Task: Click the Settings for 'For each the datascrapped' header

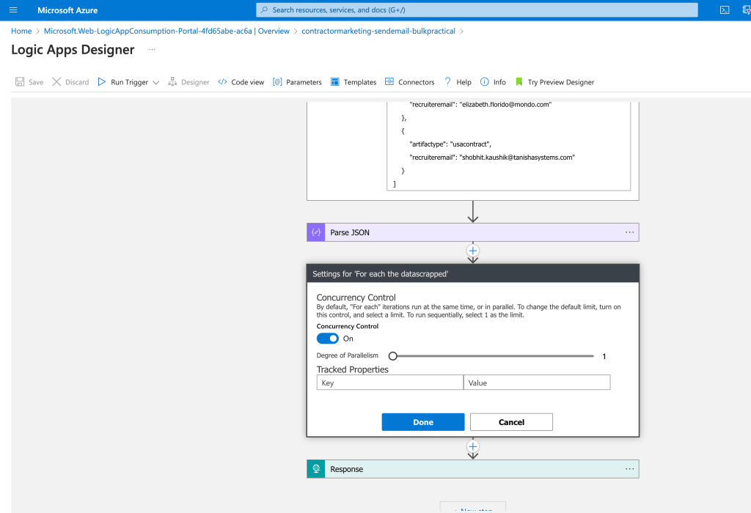Action: pos(473,274)
